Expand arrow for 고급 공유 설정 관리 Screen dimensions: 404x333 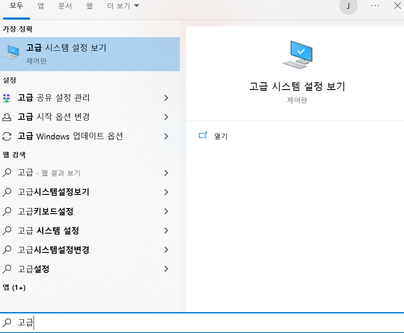[166, 98]
